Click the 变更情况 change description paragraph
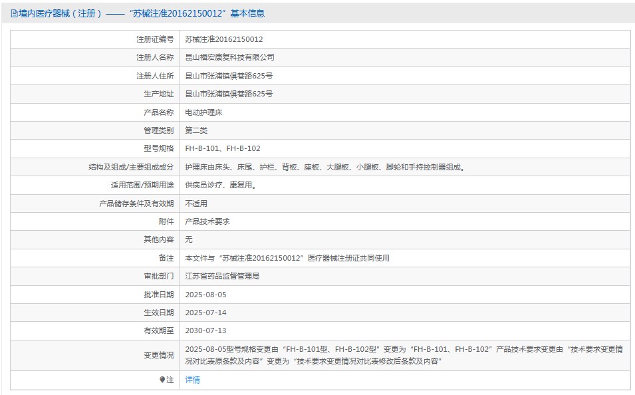Screen dimensions: 635x395 pos(404,355)
